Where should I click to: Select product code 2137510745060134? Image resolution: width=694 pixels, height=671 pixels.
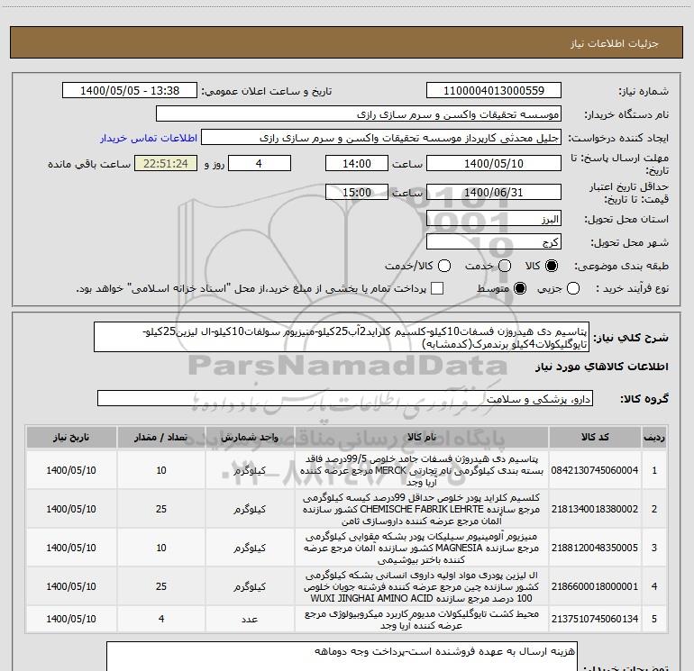(x=595, y=619)
